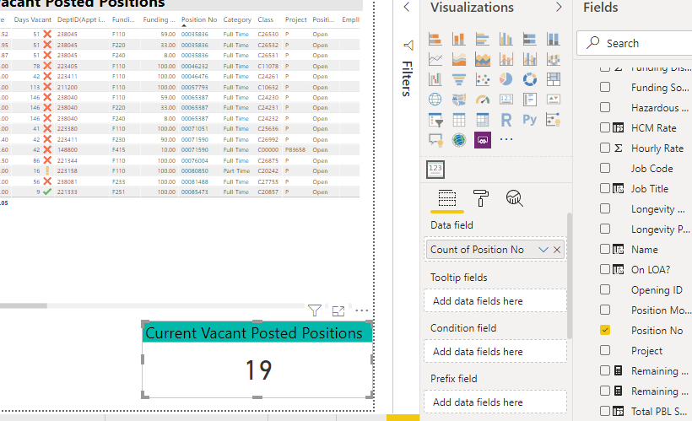692x421 pixels.
Task: Select the Clustered column chart visualization
Action: (506, 39)
